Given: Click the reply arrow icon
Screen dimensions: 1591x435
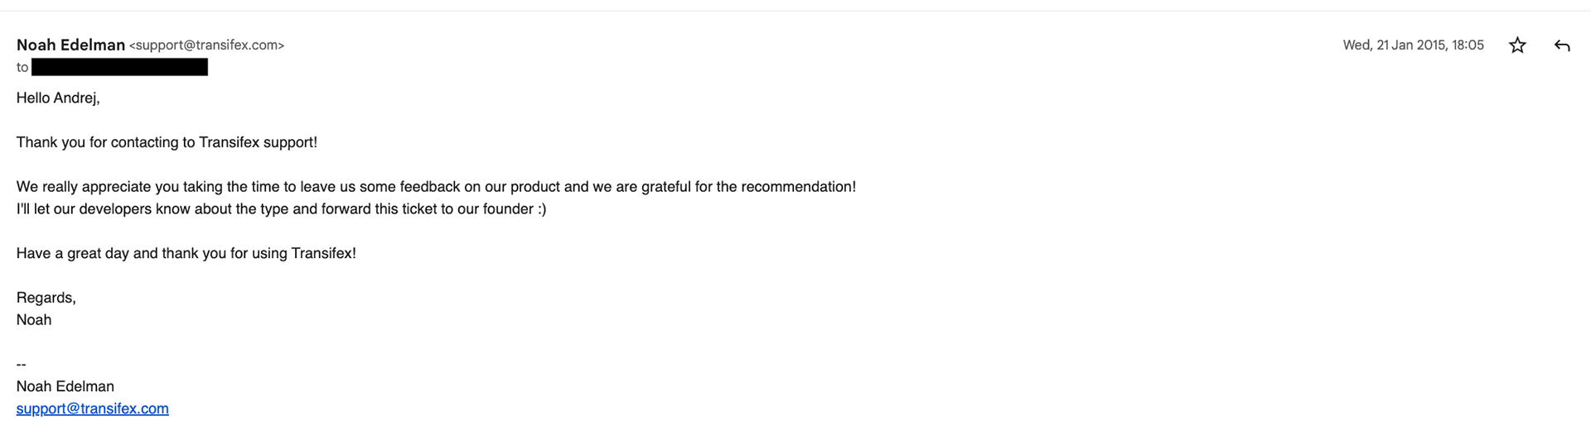Looking at the screenshot, I should (x=1562, y=45).
